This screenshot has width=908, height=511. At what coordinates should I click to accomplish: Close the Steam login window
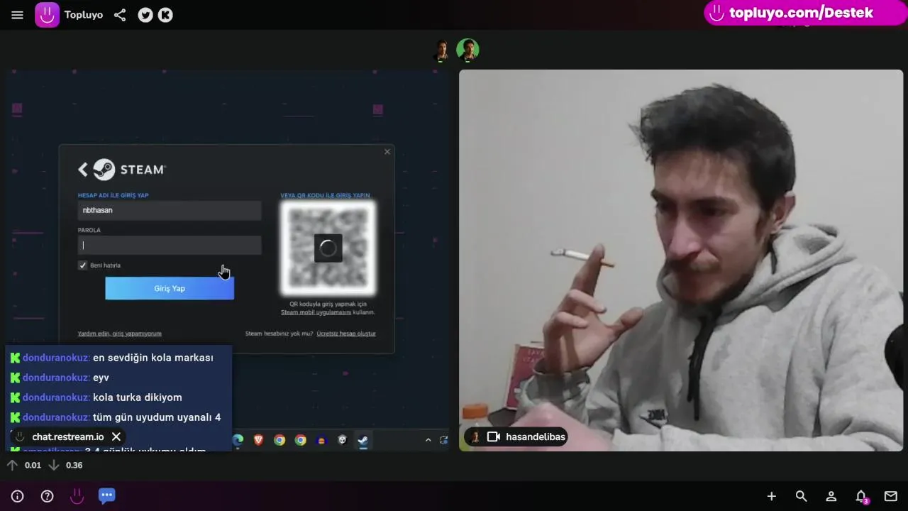coord(387,151)
